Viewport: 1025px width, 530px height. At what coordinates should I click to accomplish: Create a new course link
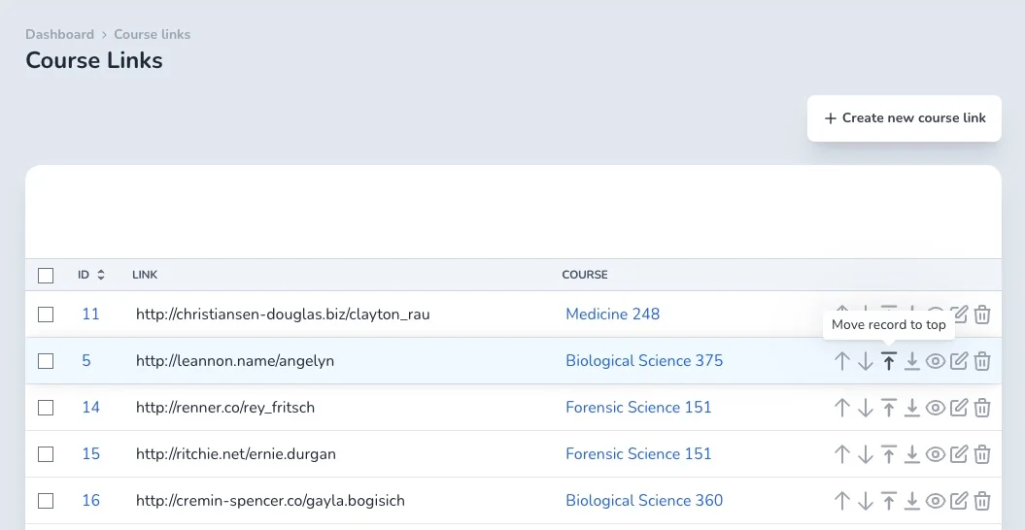905,118
